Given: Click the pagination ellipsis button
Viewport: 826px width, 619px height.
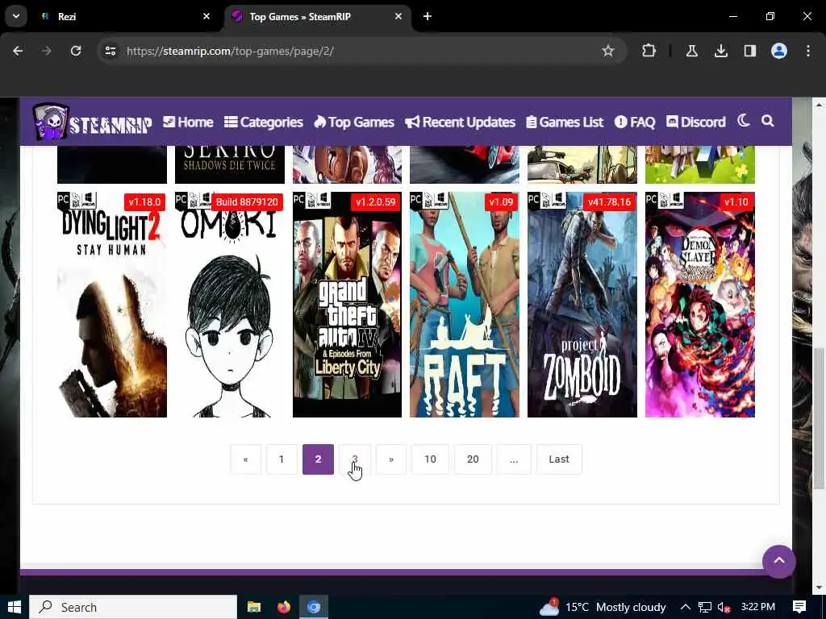Looking at the screenshot, I should click(x=514, y=459).
